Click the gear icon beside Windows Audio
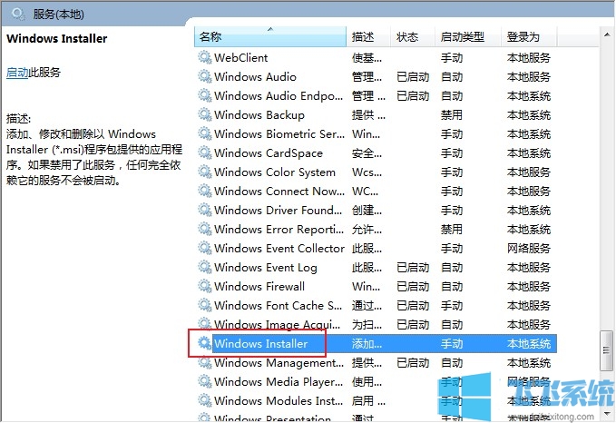This screenshot has height=423, width=616. [x=205, y=76]
